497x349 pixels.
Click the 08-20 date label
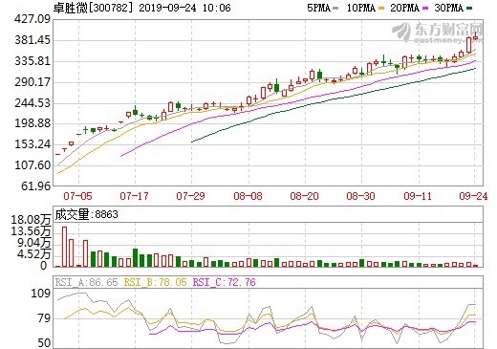coord(304,196)
